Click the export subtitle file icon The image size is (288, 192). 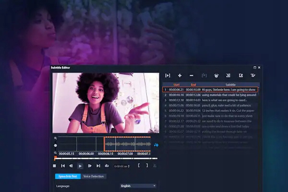pyautogui.click(x=240, y=75)
